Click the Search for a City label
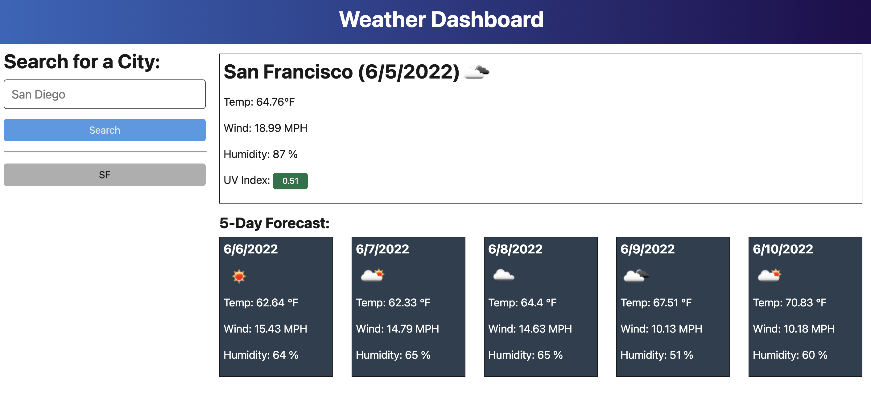This screenshot has width=871, height=396. (x=82, y=62)
